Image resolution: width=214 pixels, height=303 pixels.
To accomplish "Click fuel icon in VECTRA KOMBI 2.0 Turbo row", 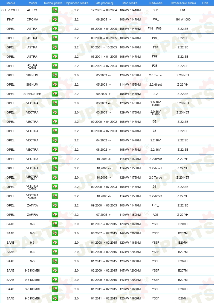I will (55, 177).
